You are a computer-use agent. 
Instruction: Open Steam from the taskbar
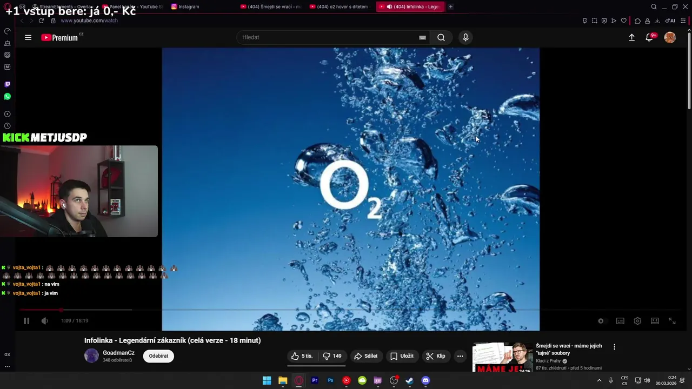click(x=410, y=380)
